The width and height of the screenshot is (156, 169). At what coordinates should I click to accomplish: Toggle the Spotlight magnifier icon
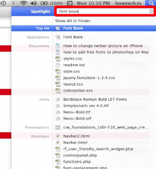click(151, 3)
